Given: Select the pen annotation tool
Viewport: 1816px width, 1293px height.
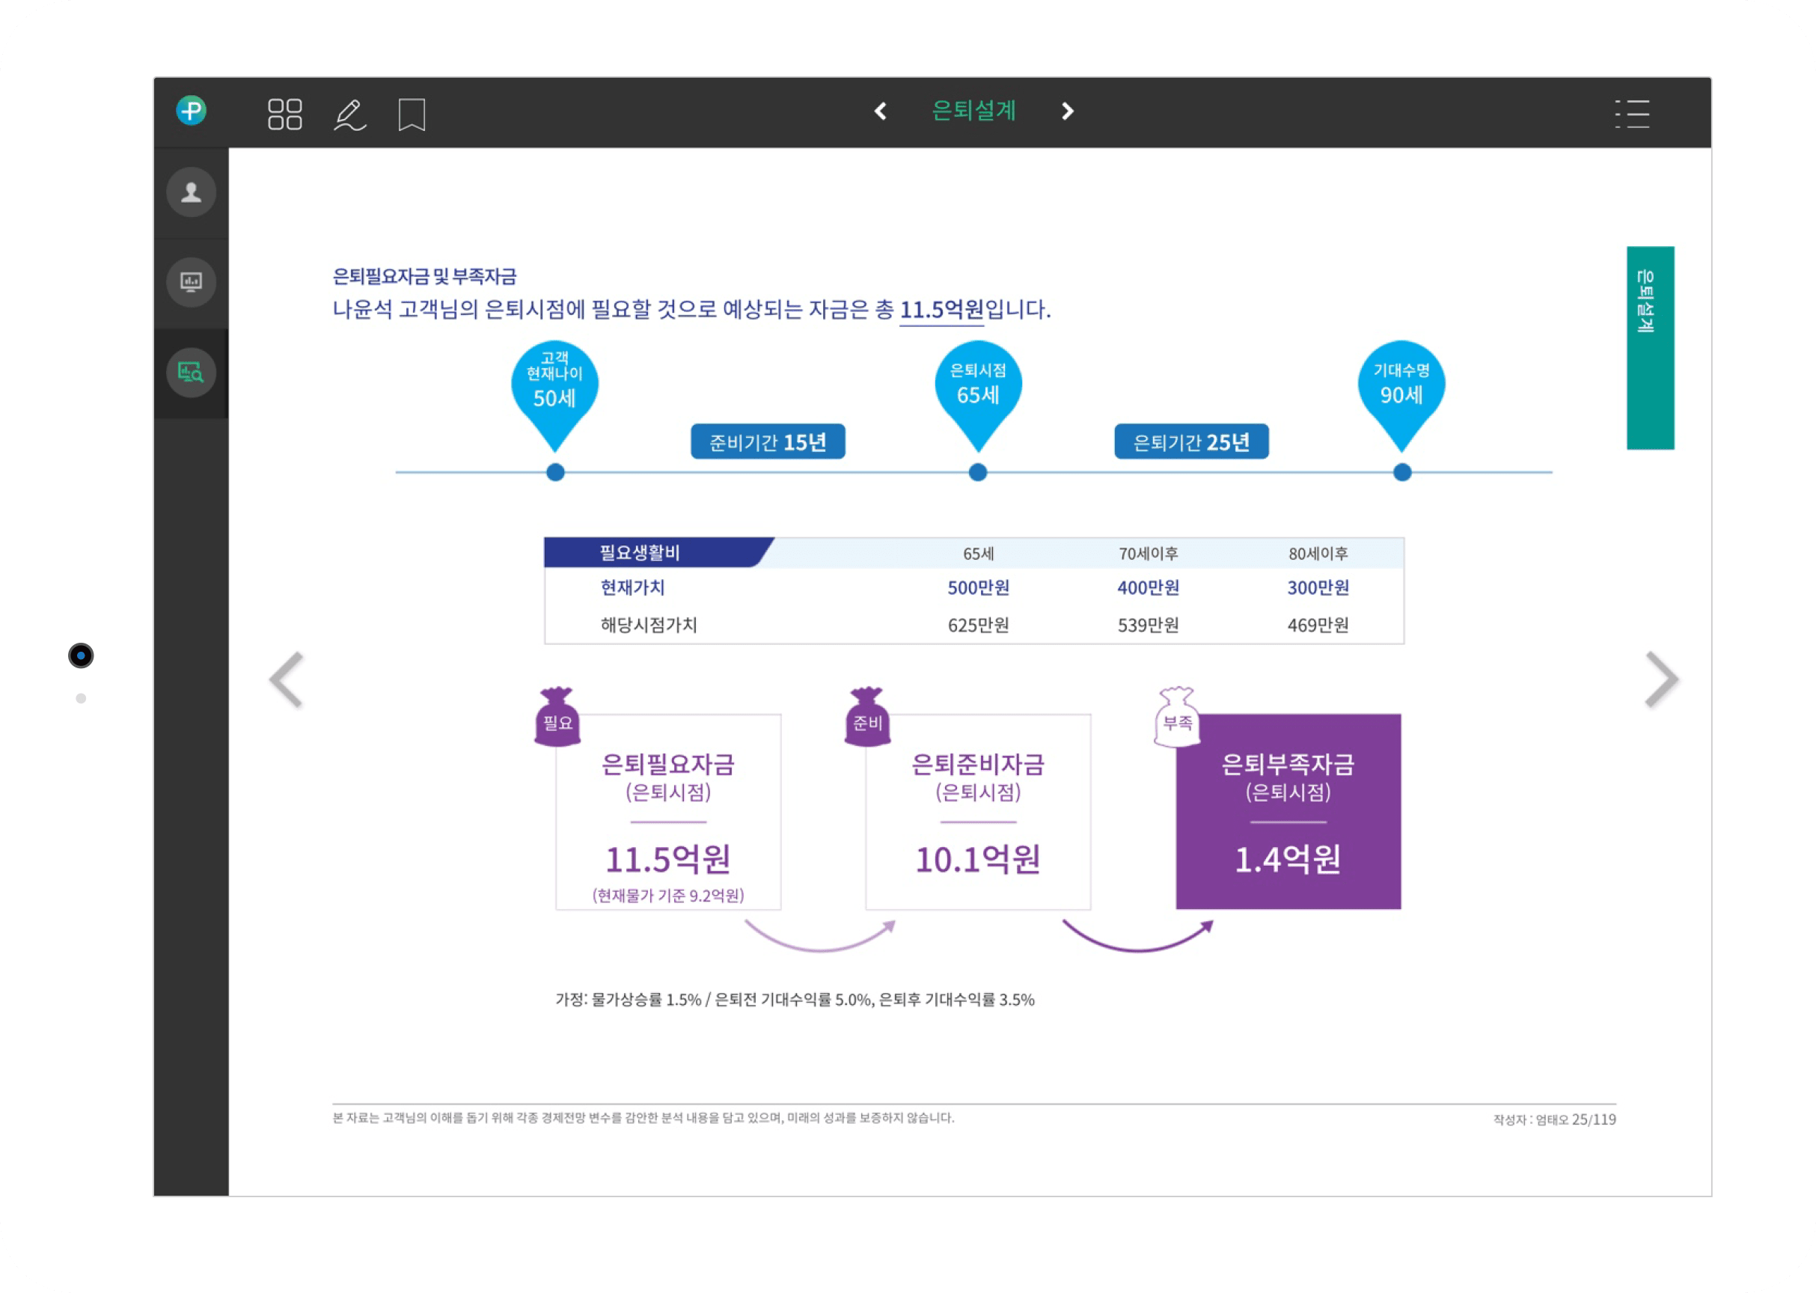Looking at the screenshot, I should coord(349,114).
